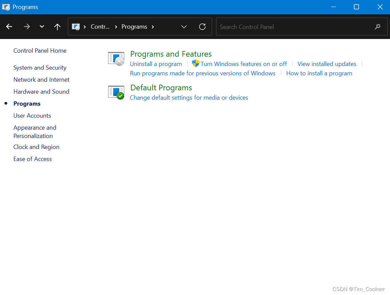Close the Programs window
This screenshot has width=390, height=295.
click(x=380, y=7)
